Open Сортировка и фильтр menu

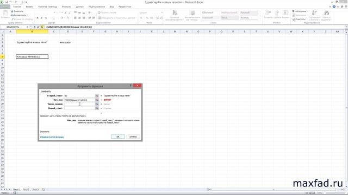tap(314, 15)
